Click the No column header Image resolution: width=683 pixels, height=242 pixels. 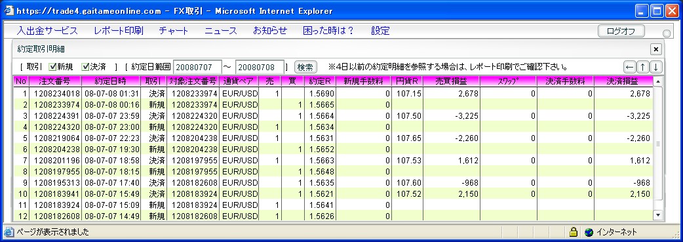tap(20, 81)
